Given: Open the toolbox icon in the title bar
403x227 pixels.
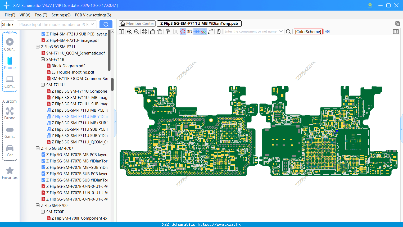Looking at the screenshot, I should (x=370, y=5).
